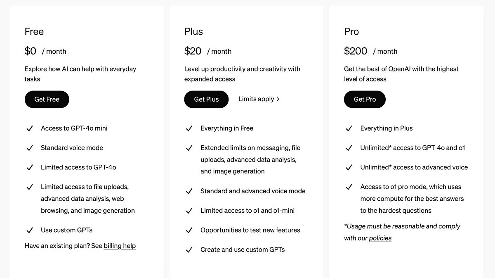Click the Pro plan heading
The width and height of the screenshot is (495, 278).
point(351,32)
